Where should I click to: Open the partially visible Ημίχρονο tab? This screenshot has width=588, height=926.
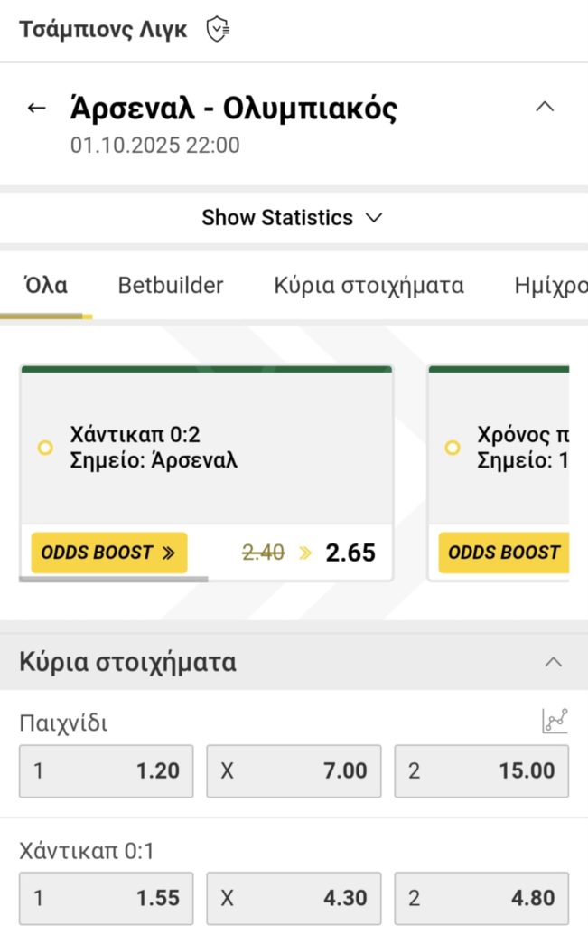[x=550, y=286]
